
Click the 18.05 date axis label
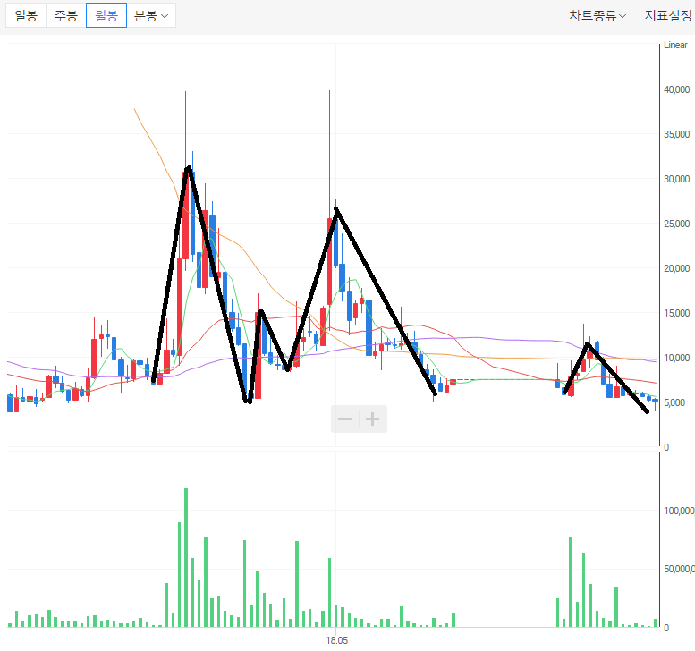click(337, 640)
